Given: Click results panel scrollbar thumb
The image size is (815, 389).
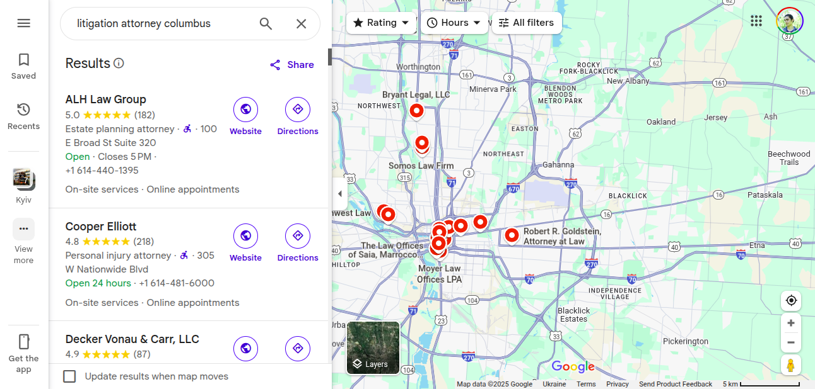Looking at the screenshot, I should (329, 57).
